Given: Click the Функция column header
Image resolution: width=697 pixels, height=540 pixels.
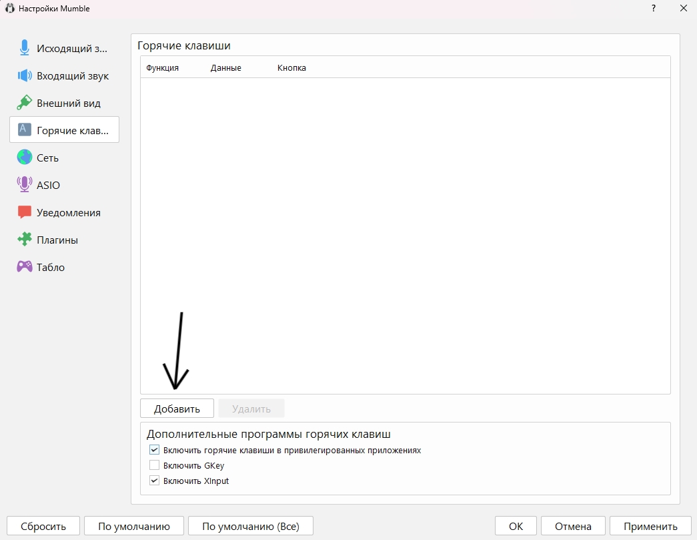Looking at the screenshot, I should (162, 67).
